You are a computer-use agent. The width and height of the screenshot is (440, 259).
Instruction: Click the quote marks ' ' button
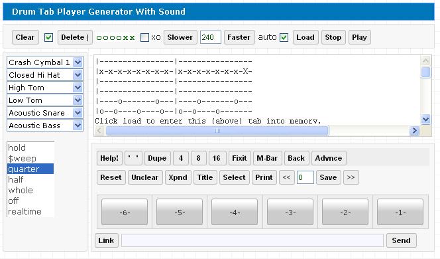[x=133, y=158]
